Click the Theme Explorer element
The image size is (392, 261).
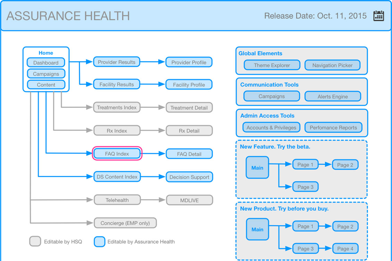click(272, 65)
